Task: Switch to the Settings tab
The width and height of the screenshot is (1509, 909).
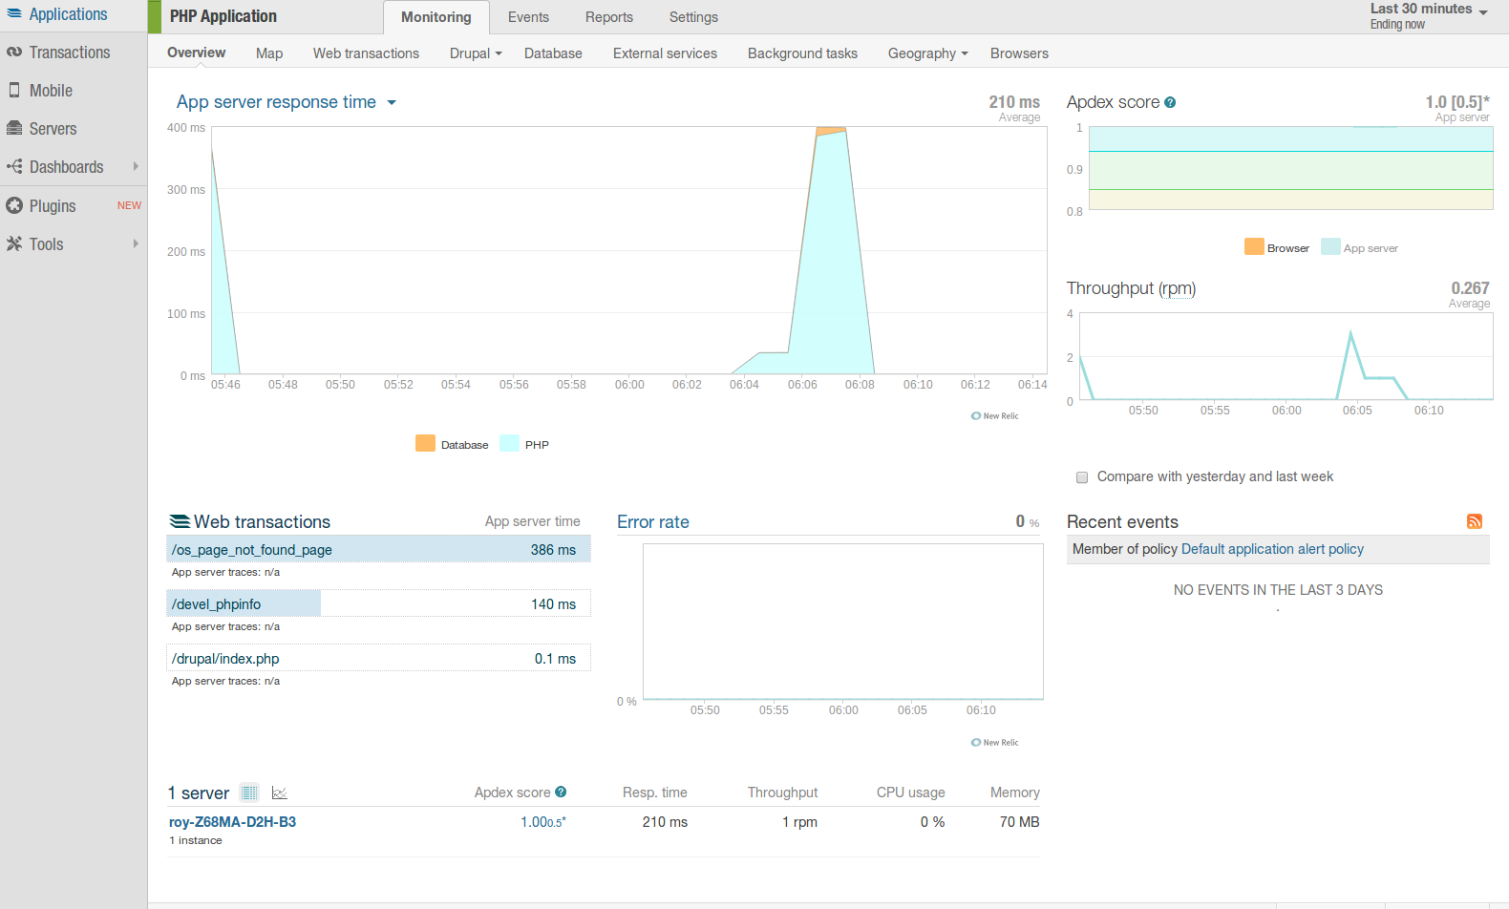Action: (x=693, y=17)
